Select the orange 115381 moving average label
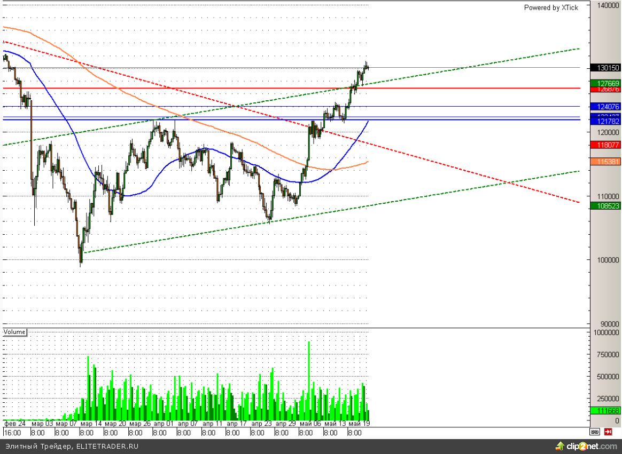The image size is (622, 454). tap(605, 162)
